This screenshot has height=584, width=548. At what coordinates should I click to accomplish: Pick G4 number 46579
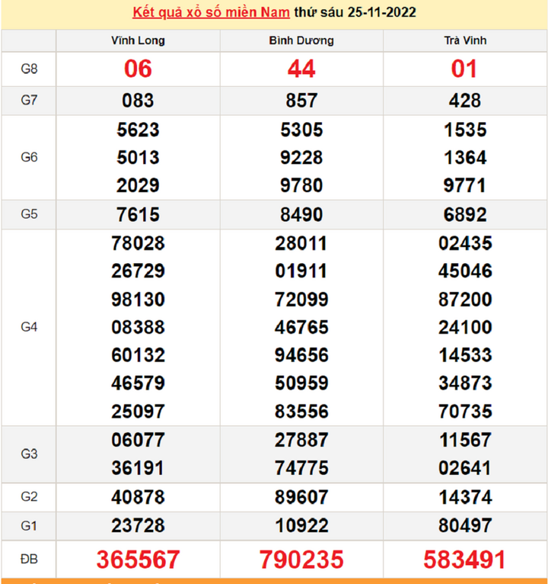tap(138, 383)
